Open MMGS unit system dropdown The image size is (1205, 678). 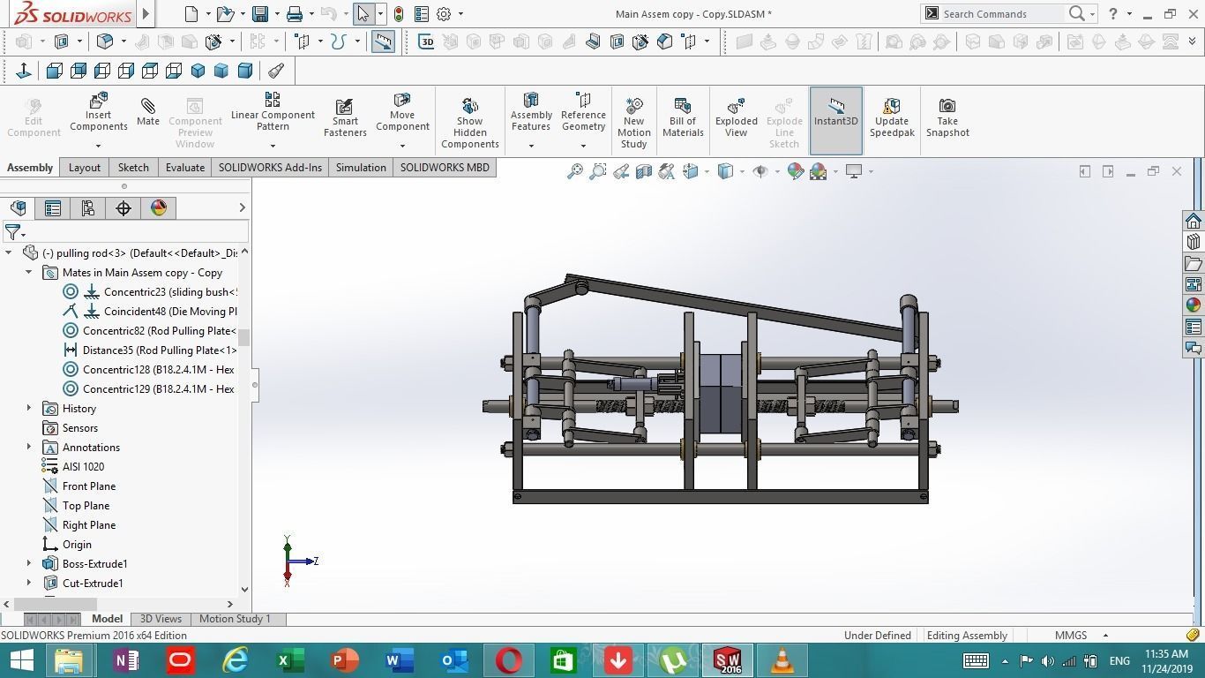point(1105,636)
